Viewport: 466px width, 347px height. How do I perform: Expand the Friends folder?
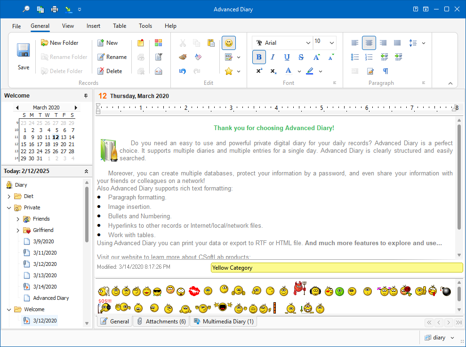pyautogui.click(x=18, y=219)
